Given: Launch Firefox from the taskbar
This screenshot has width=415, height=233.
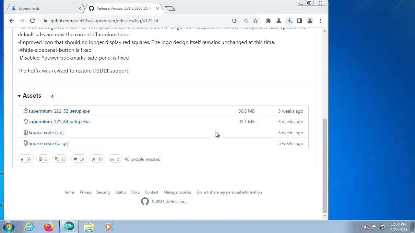Looking at the screenshot, I should (49, 227).
